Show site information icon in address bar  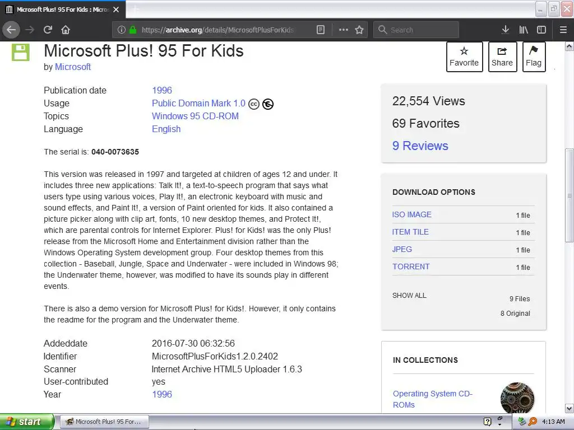[x=122, y=30]
